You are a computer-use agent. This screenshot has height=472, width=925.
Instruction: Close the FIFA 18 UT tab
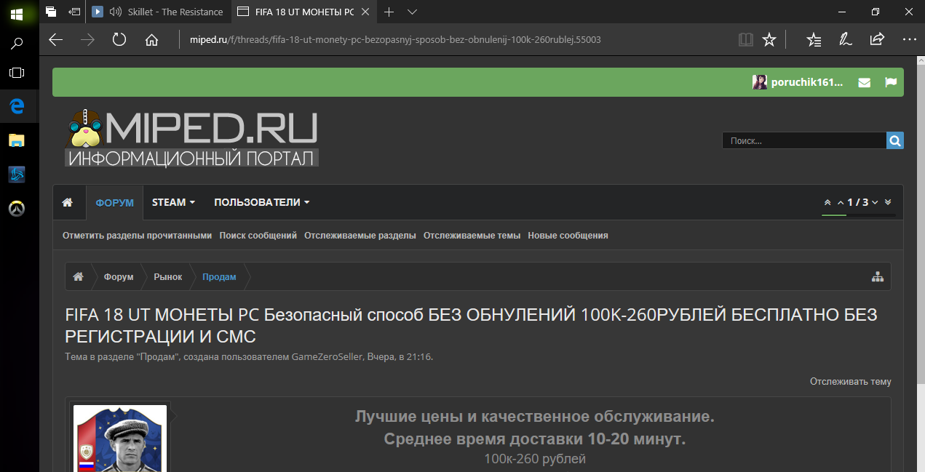pyautogui.click(x=365, y=12)
